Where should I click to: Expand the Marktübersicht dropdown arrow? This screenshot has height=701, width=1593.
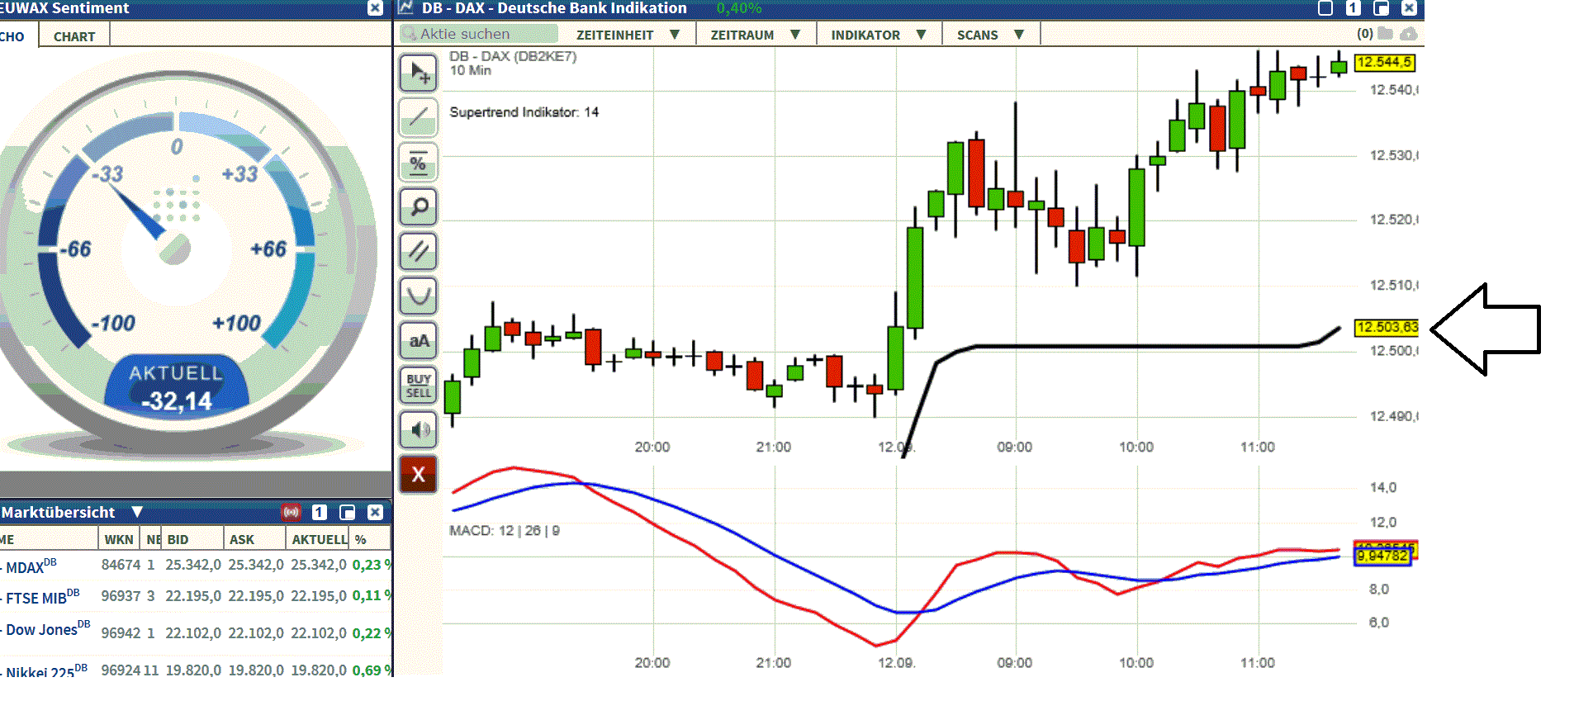coord(137,512)
